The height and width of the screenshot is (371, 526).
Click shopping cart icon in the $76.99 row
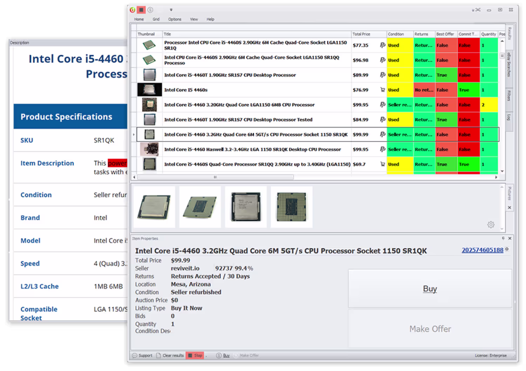(383, 90)
